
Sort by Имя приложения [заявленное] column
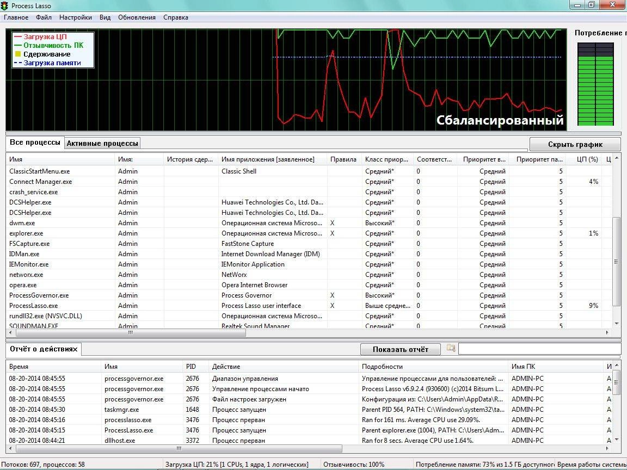tap(272, 159)
